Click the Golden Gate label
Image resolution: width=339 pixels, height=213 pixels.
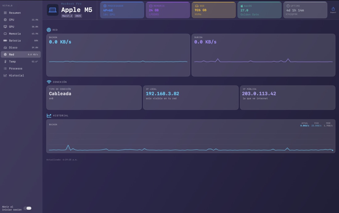250,14
